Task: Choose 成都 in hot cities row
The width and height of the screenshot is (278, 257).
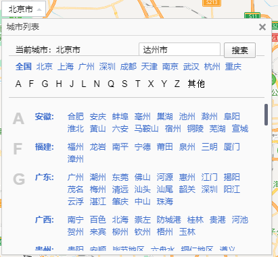Action: tap(129, 67)
